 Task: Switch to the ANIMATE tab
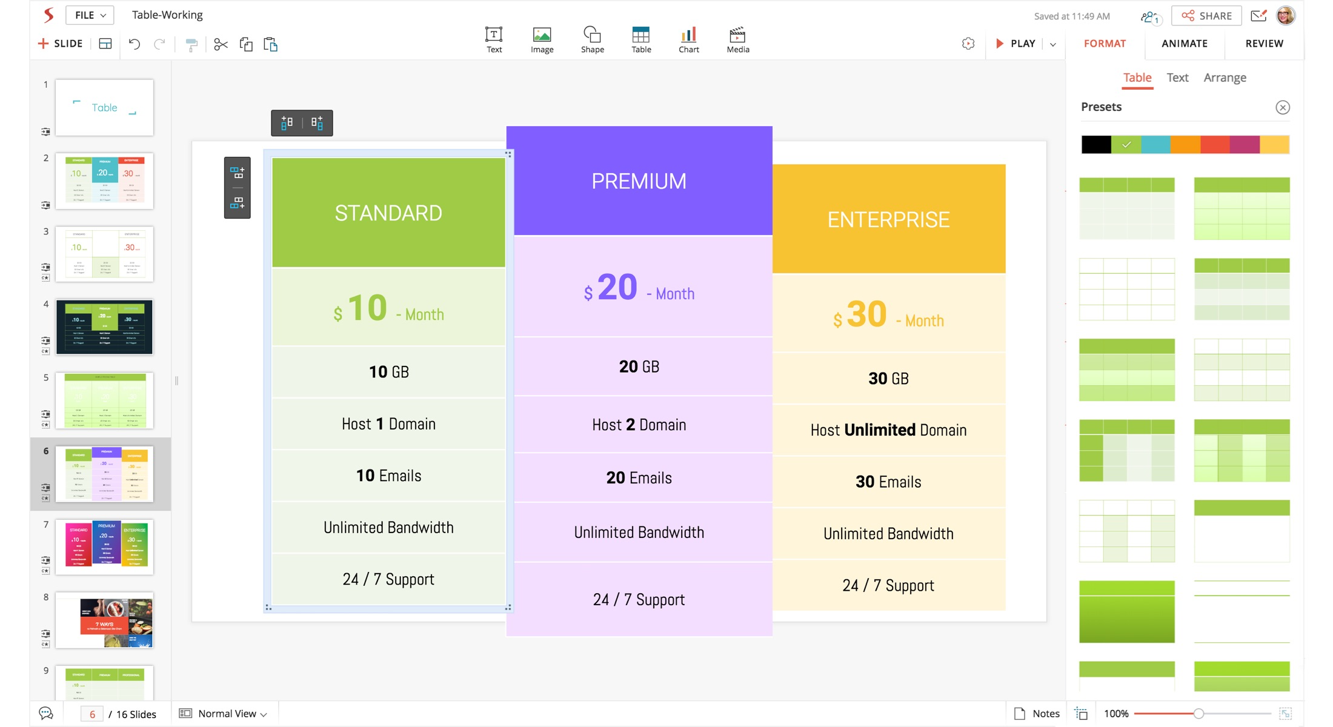1184,44
